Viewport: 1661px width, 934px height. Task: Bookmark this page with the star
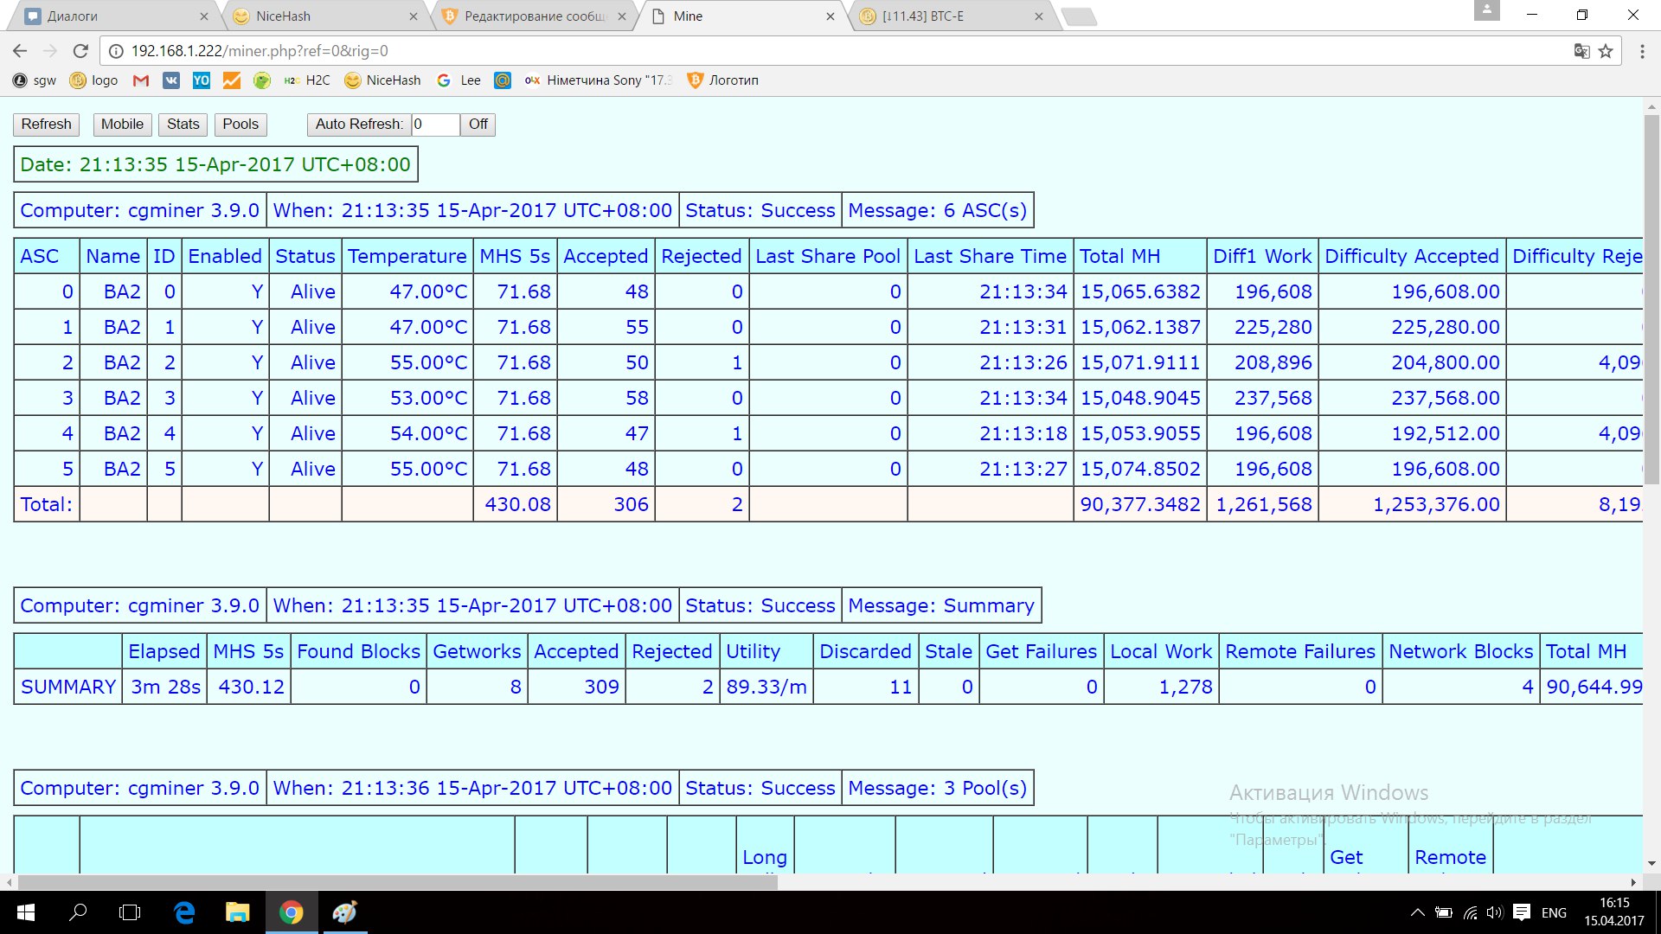tap(1606, 51)
